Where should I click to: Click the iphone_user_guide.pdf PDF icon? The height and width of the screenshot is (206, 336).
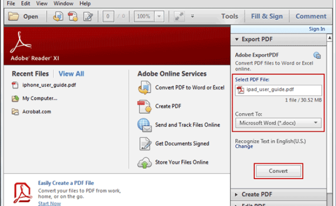[x=15, y=85]
